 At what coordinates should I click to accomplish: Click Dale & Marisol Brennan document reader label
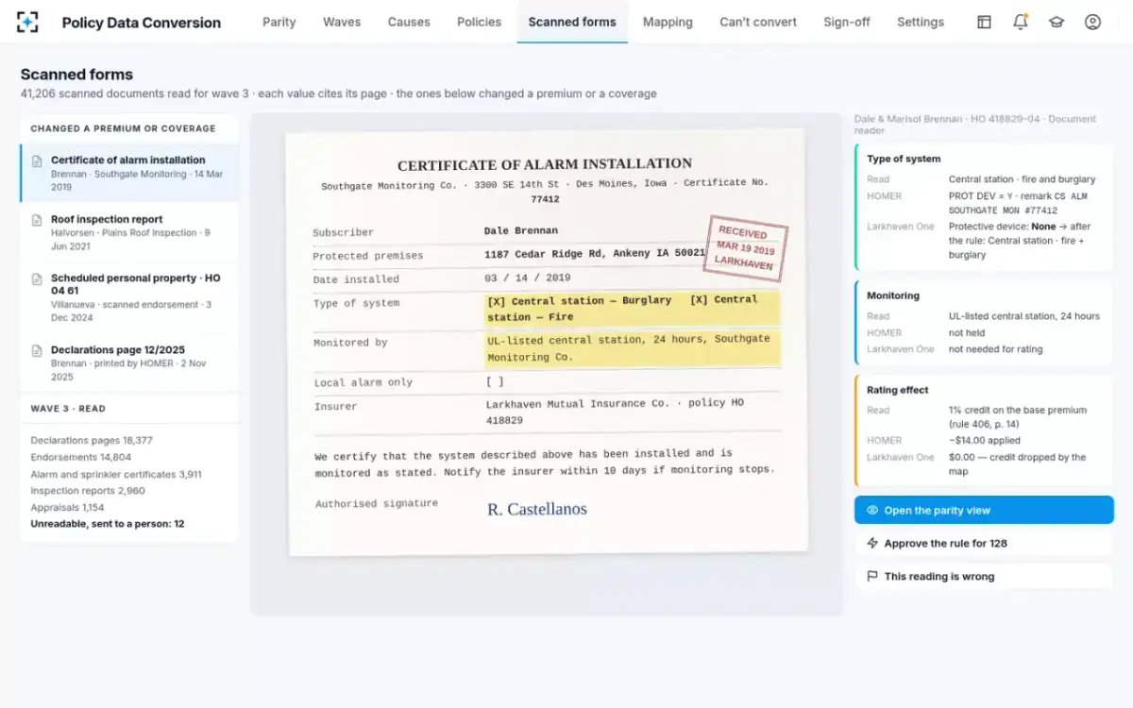[x=975, y=125]
